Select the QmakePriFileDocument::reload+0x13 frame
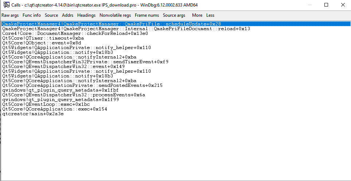 (126, 29)
